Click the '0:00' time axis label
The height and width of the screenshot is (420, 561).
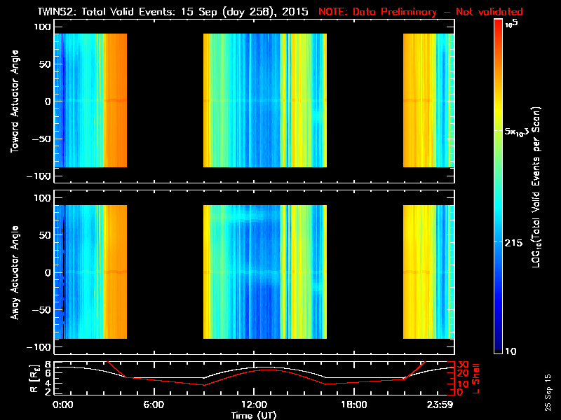62,405
